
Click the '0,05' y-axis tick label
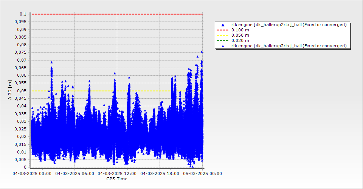pos(22,91)
